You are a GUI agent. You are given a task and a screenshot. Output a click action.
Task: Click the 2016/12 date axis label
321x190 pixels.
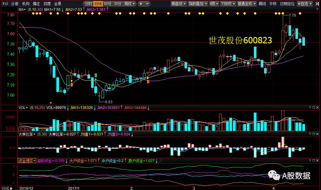[x=26, y=188]
